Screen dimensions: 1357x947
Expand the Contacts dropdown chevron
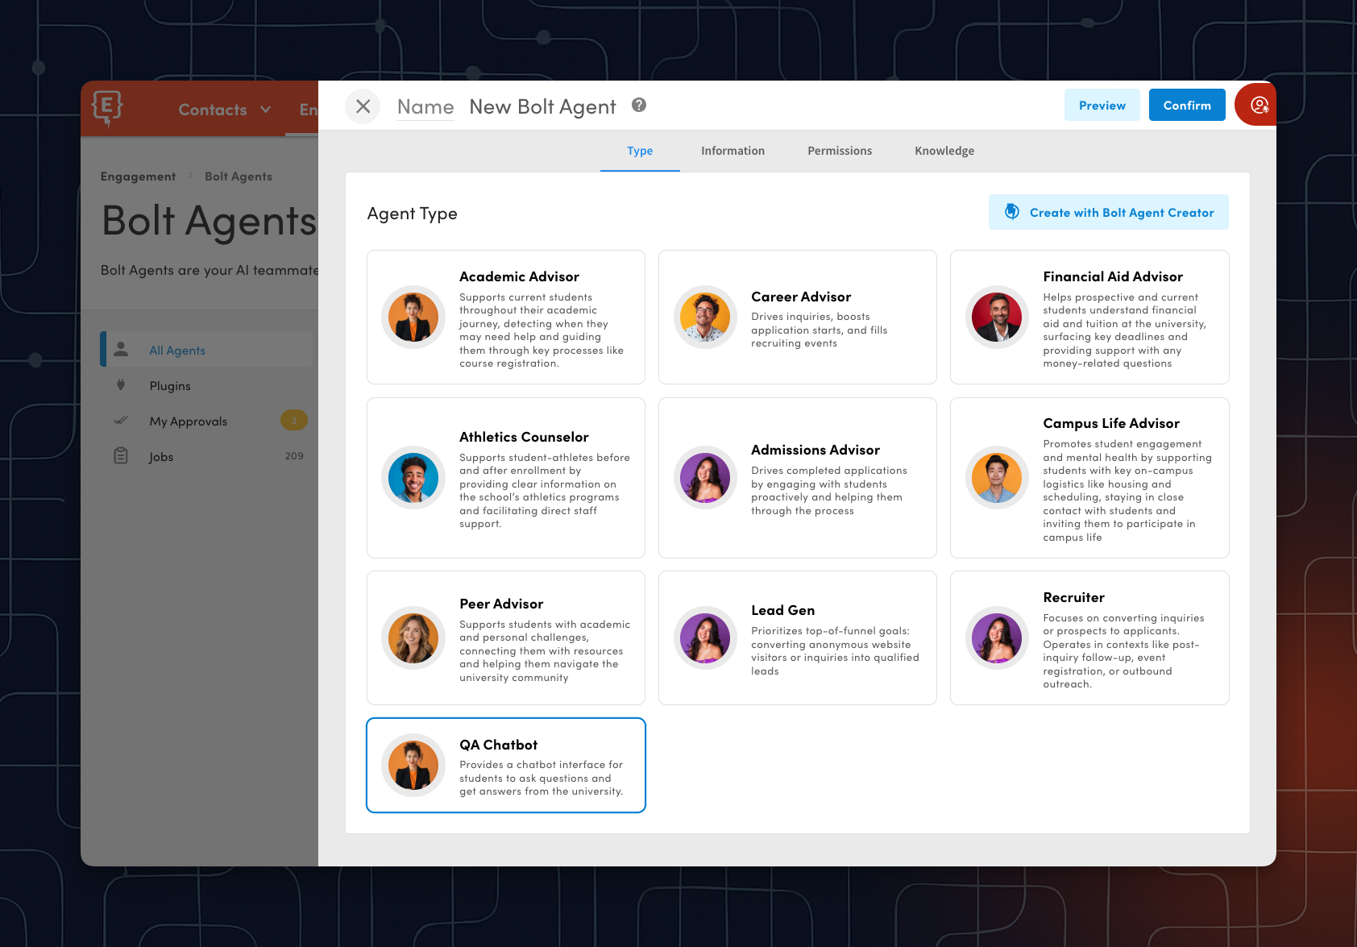266,110
